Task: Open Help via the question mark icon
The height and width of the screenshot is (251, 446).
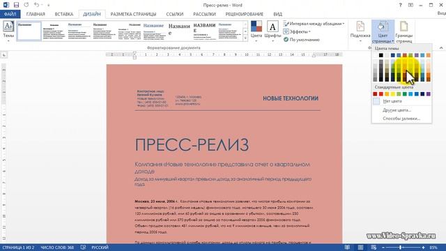Action: (400, 5)
